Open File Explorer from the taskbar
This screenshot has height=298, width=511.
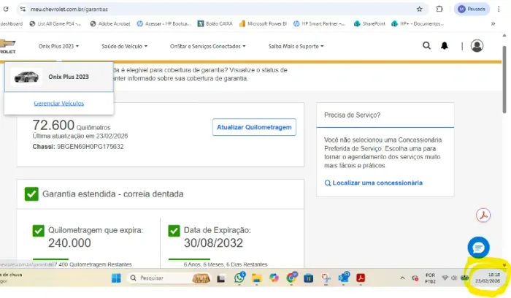(256, 278)
